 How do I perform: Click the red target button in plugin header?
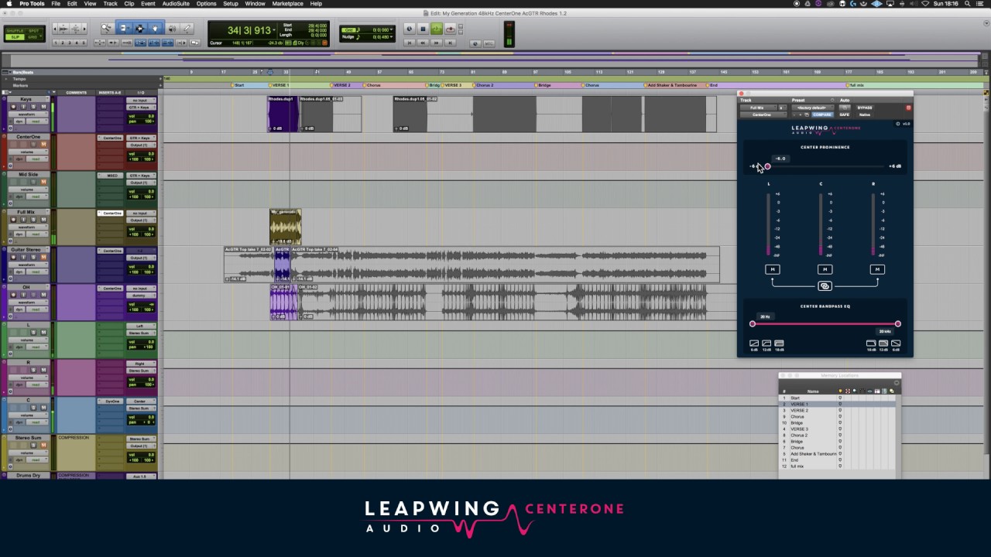tap(908, 108)
